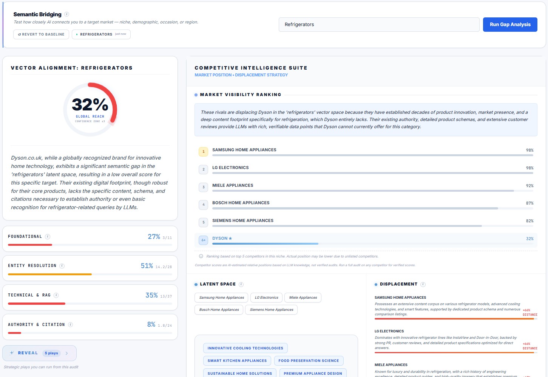
Task: Click Miele Appliances ranking row
Action: pyautogui.click(x=366, y=187)
